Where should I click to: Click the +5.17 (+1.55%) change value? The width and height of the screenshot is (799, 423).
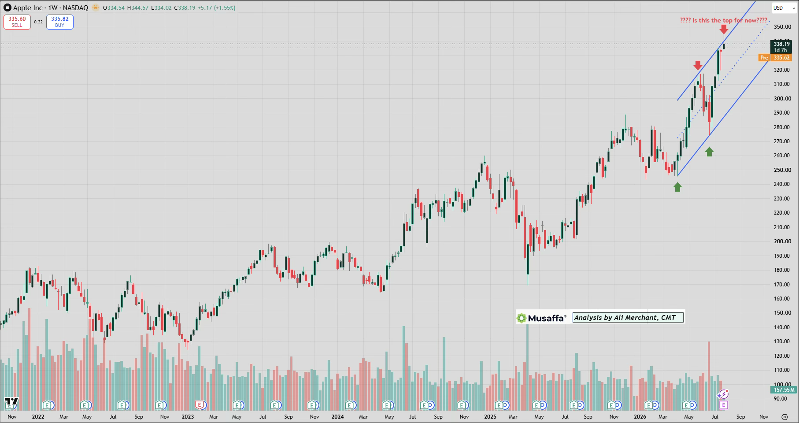click(x=216, y=8)
